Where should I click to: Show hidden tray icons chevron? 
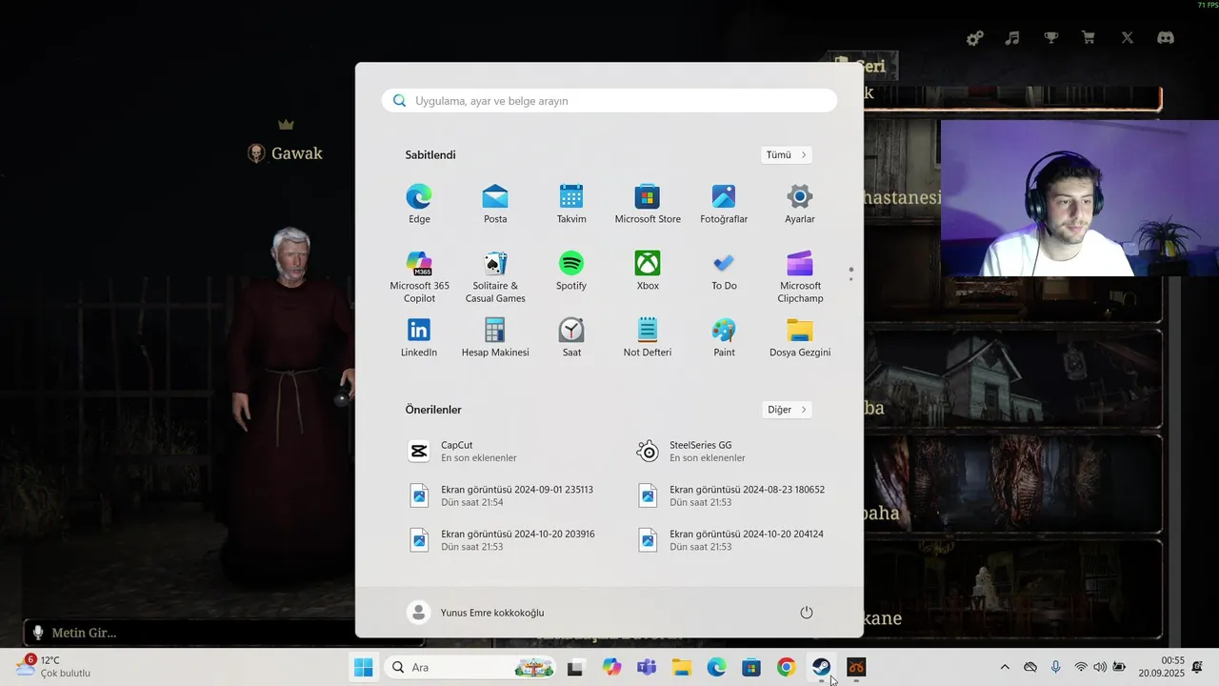click(x=1005, y=667)
